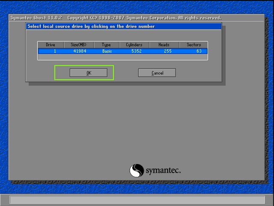Click the Select local source drive title bar

(124, 26)
